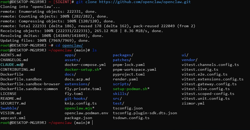Image resolution: width=250 pixels, height=130 pixels.
Task: Select the packages/ directory entry
Action: point(123,55)
